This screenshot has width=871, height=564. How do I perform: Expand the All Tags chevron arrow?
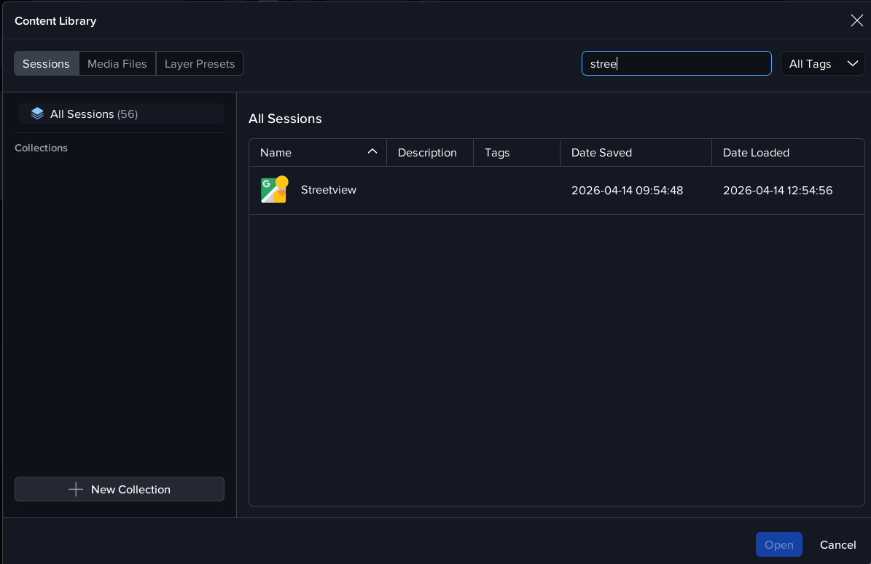point(852,63)
